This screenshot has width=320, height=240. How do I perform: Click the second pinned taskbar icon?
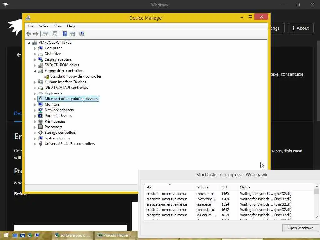point(22,235)
